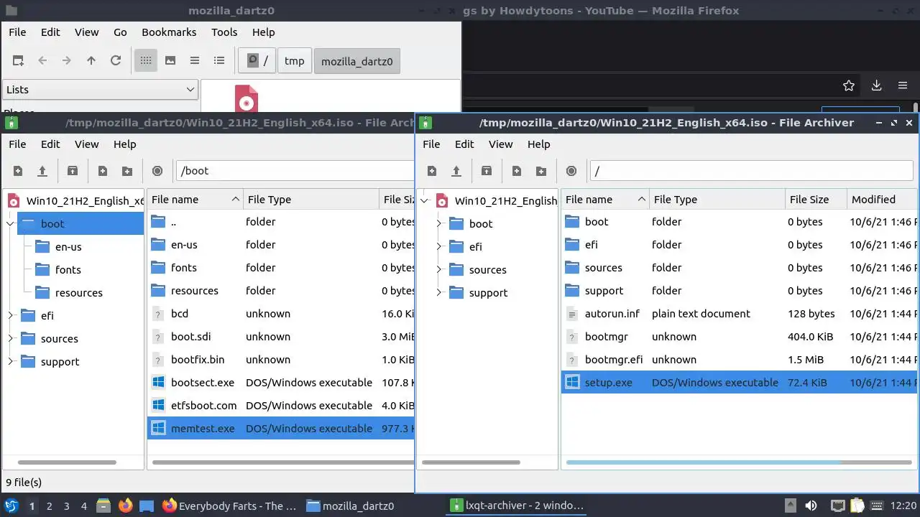
Task: Click extract icon in right File Archiver toolbar
Action: 487,171
